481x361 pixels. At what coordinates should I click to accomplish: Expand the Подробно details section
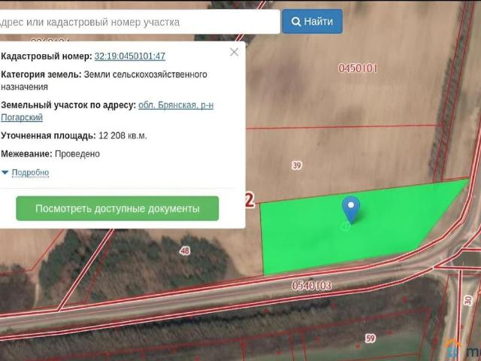point(30,172)
